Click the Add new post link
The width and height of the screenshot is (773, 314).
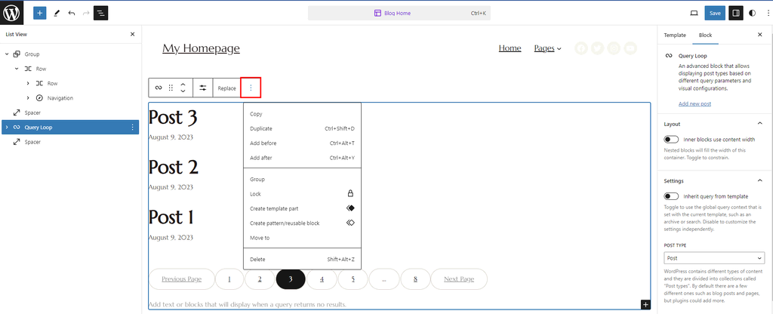point(694,103)
